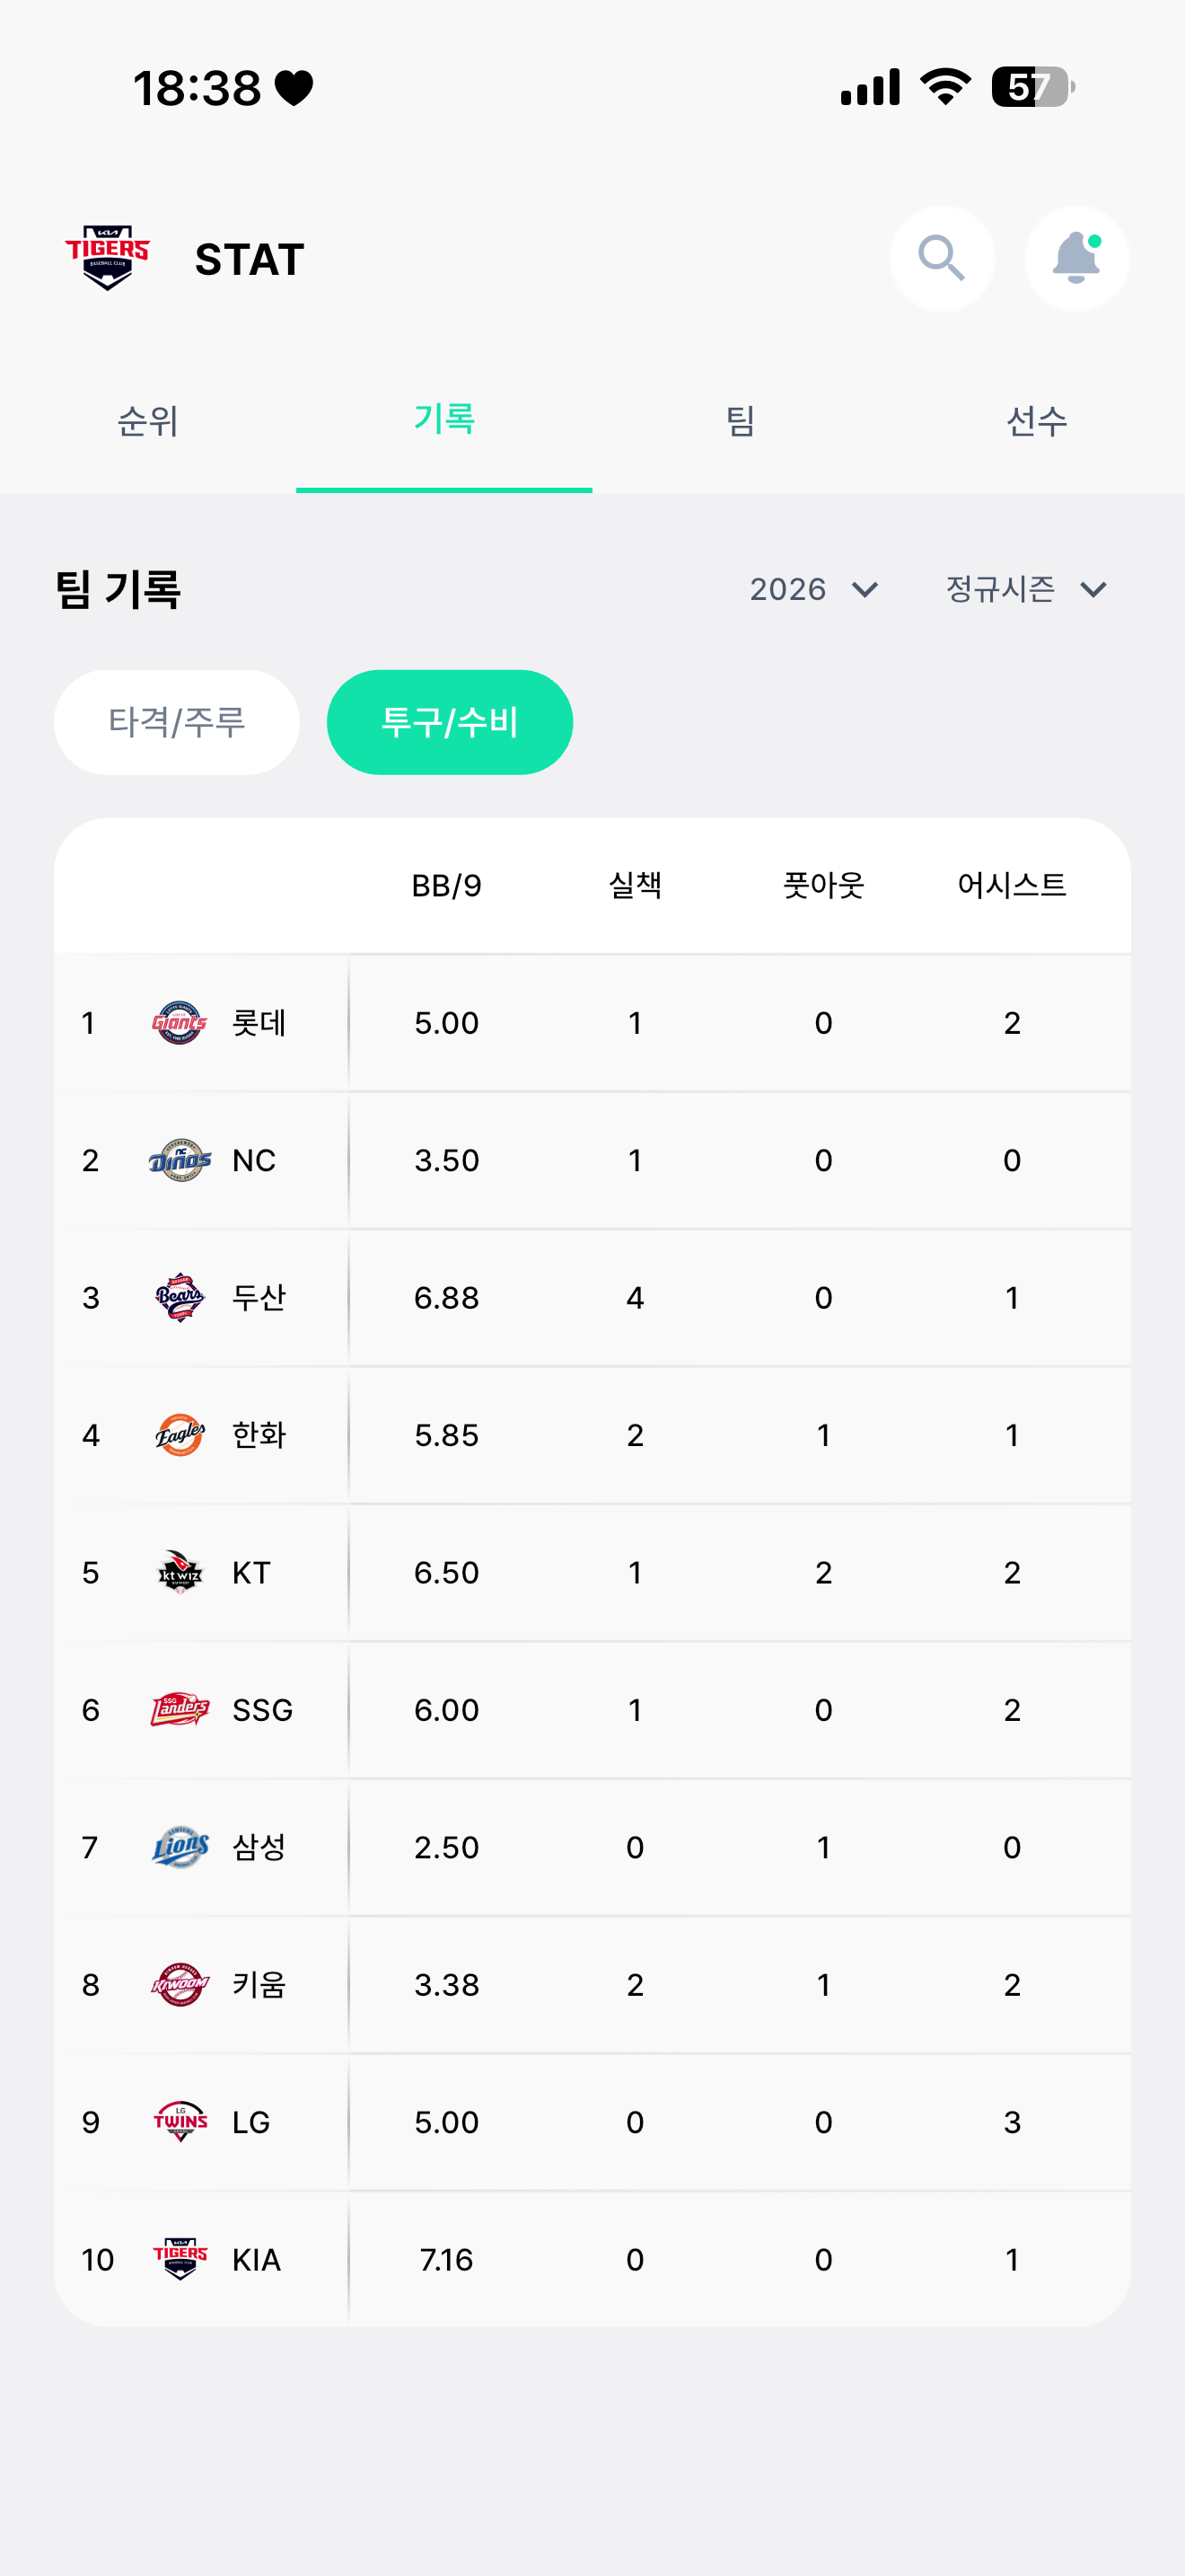Tap the Lotte Giants team logo
This screenshot has height=2576, width=1185.
coord(180,1023)
